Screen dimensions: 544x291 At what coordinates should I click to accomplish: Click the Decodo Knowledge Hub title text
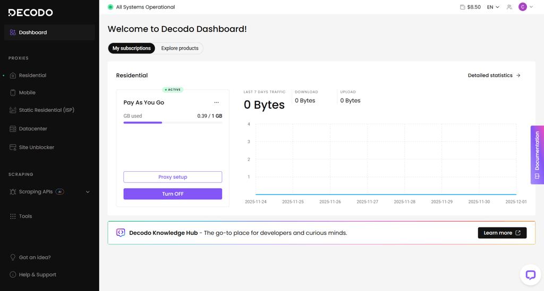pyautogui.click(x=164, y=233)
